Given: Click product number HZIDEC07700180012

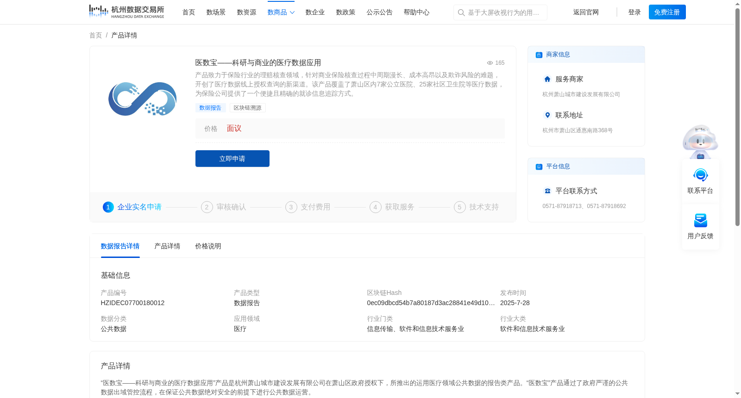Looking at the screenshot, I should (x=133, y=303).
